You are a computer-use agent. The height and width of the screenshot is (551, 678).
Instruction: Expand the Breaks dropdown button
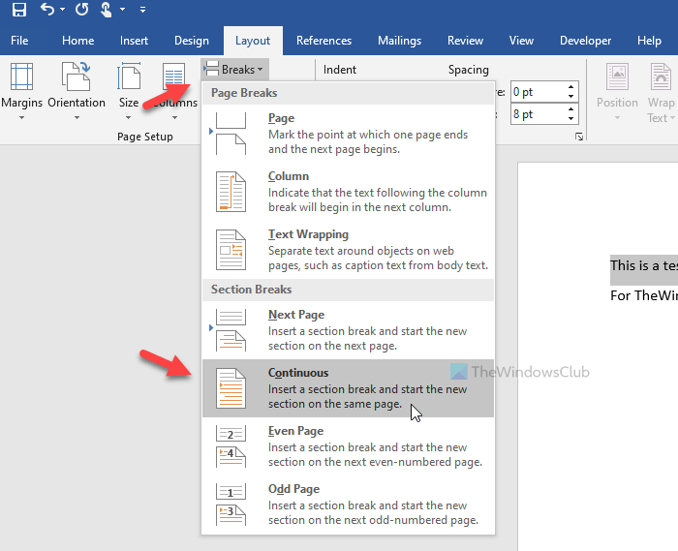pos(233,70)
